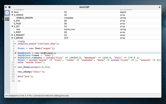Expand the $test object variable
Screen dimensions: 166x104
[12, 12]
